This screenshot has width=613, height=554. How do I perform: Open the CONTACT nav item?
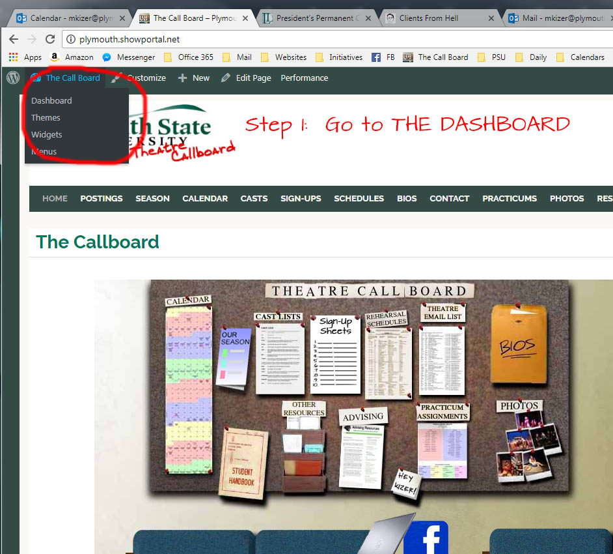click(449, 199)
